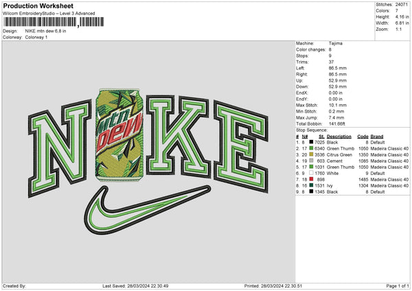Click the 'Code' column header
Image resolution: width=412 pixels, height=291 pixels.
coord(363,137)
